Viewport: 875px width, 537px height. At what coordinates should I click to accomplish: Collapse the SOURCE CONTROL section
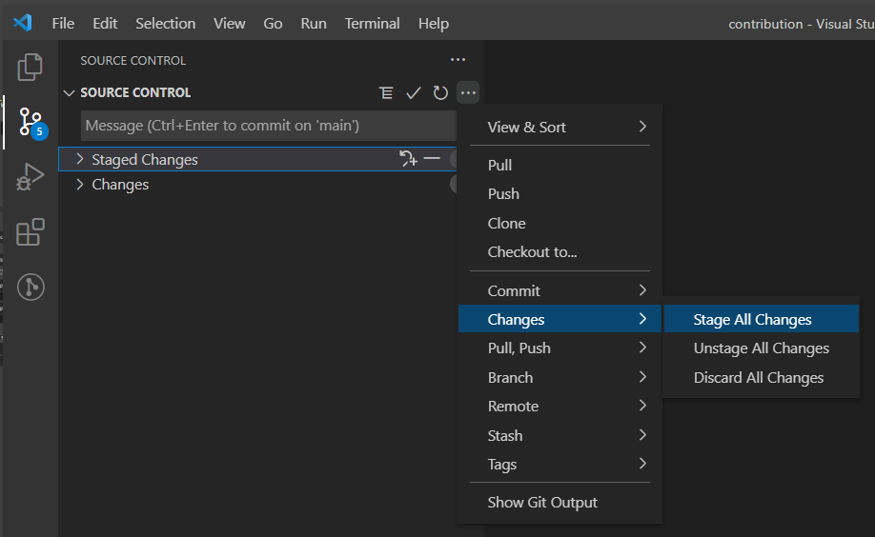69,92
